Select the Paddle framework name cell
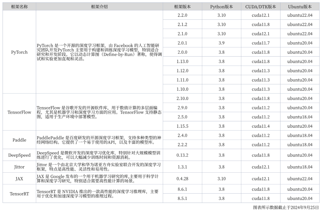 [x=19, y=140]
